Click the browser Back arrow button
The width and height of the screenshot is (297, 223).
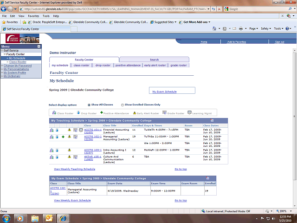click(4, 9)
